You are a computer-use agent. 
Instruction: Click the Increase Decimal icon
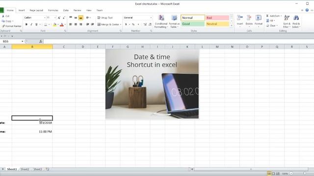coord(145,24)
